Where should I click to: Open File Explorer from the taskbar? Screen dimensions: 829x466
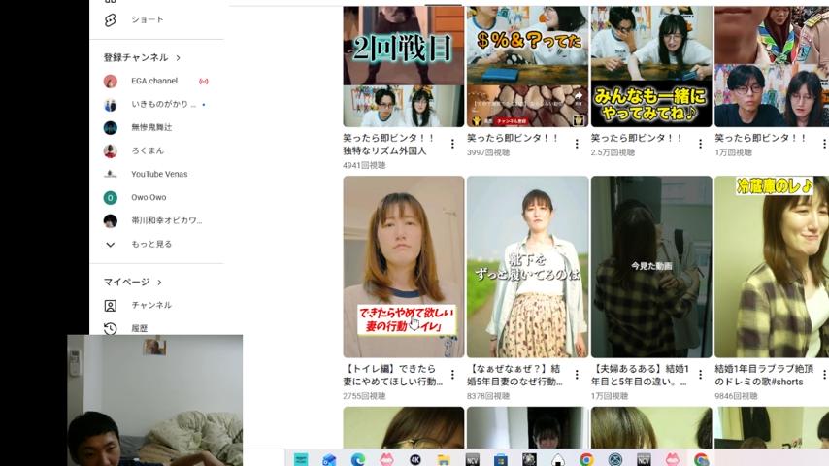tap(444, 459)
